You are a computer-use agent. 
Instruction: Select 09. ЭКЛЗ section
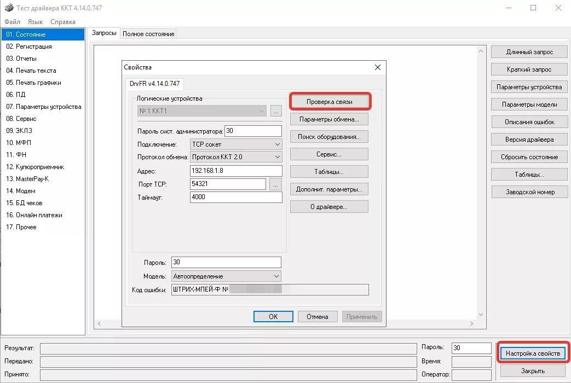tap(43, 131)
